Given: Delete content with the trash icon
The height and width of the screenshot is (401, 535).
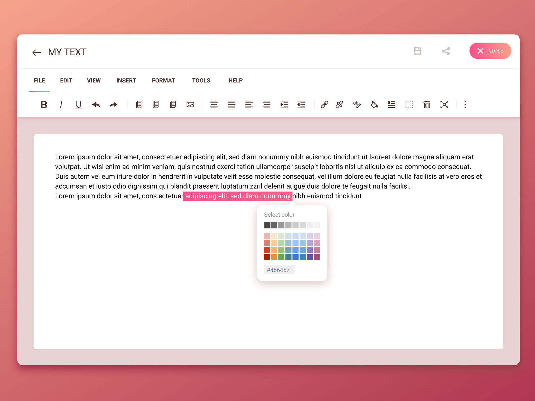Looking at the screenshot, I should click(427, 105).
